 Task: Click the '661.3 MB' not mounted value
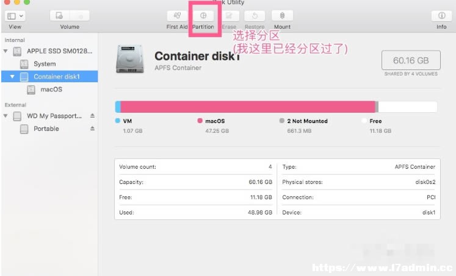(x=299, y=131)
